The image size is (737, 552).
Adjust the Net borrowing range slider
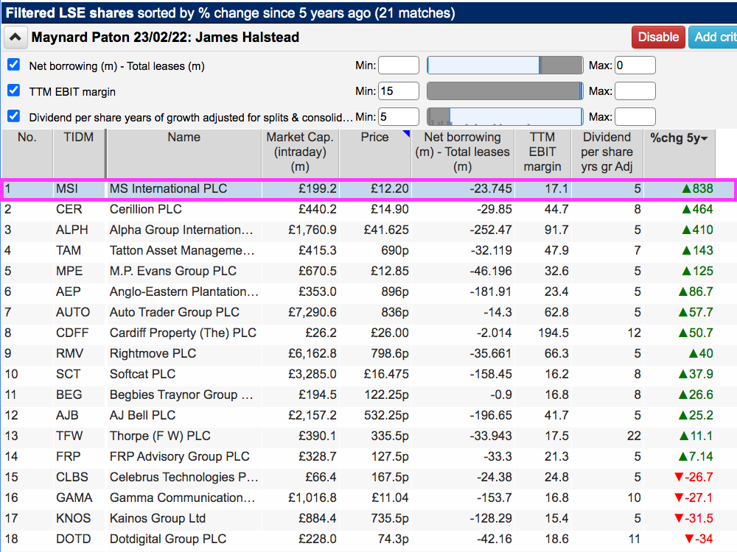point(505,66)
